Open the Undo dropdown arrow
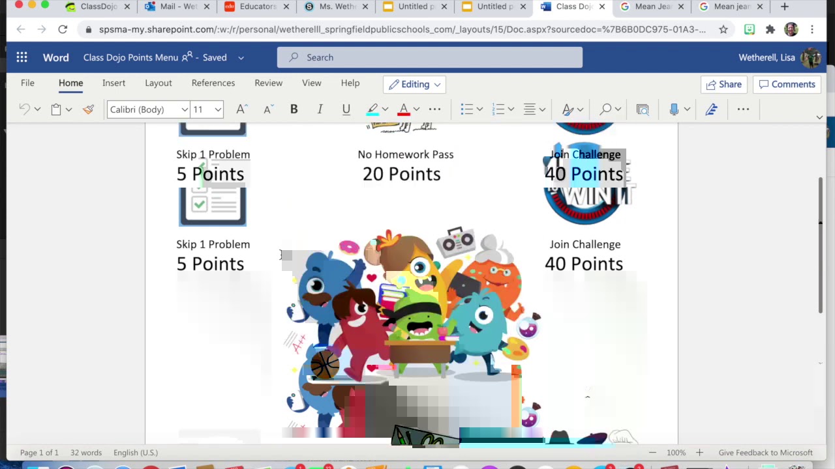 coord(37,109)
